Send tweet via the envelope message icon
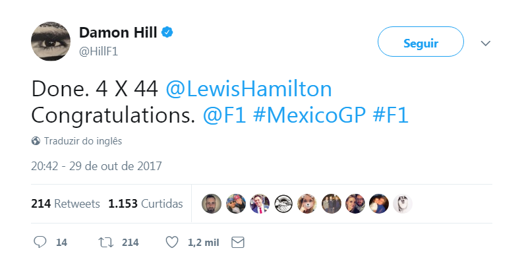This screenshot has height=271, width=524. coord(238,243)
